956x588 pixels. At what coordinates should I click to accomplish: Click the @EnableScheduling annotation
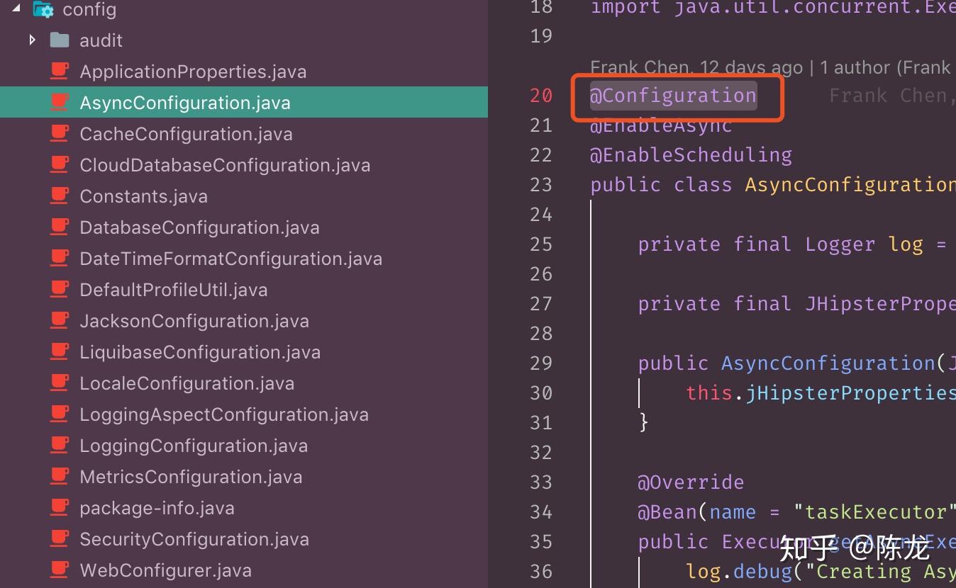(x=691, y=154)
